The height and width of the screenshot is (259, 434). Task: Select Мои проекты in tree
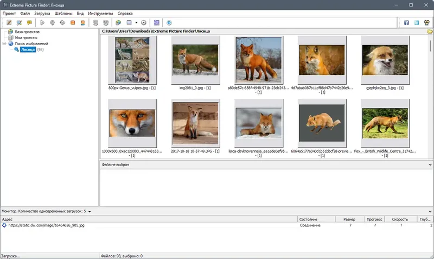26,37
